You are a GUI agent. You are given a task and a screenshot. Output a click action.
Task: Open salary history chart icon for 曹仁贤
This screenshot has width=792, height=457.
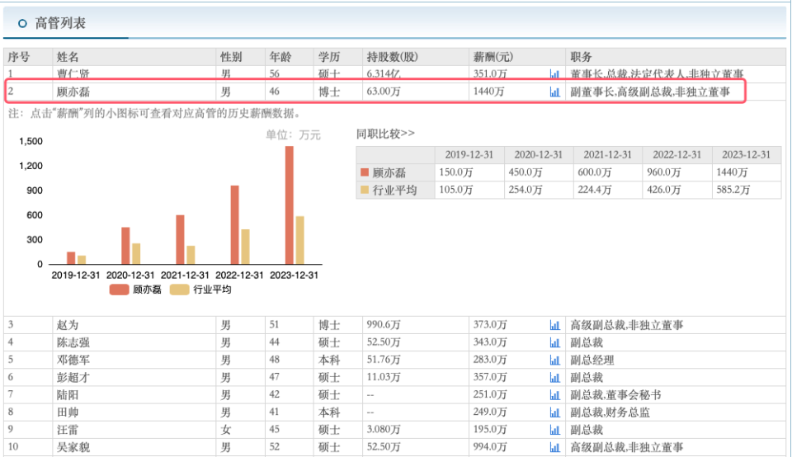click(554, 74)
